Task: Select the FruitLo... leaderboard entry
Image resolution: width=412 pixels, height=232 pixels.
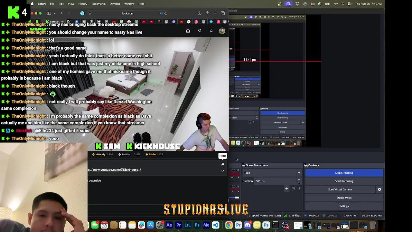Action: (129, 154)
